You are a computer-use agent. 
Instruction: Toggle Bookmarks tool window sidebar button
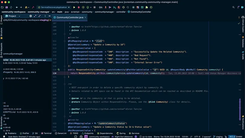(x=1, y=123)
